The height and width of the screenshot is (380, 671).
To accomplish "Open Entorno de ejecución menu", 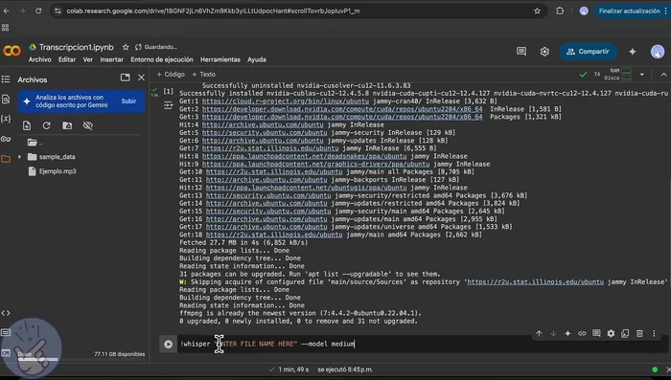I will (x=162, y=59).
